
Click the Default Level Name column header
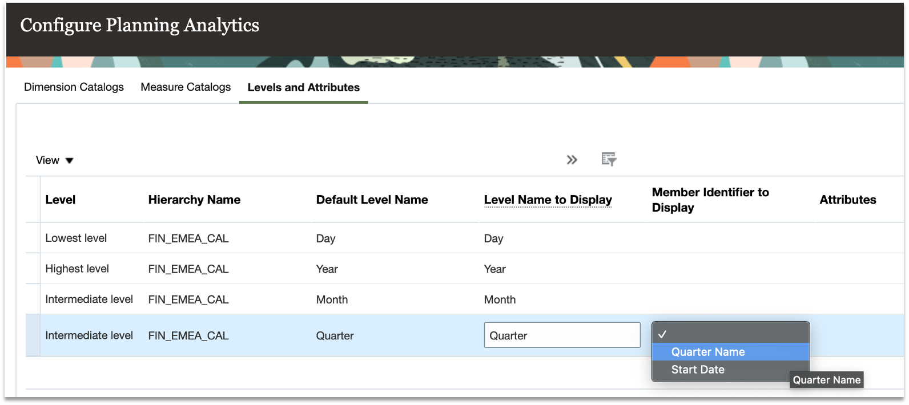[372, 200]
